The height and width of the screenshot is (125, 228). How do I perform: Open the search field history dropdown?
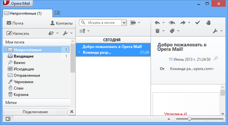[124, 23]
